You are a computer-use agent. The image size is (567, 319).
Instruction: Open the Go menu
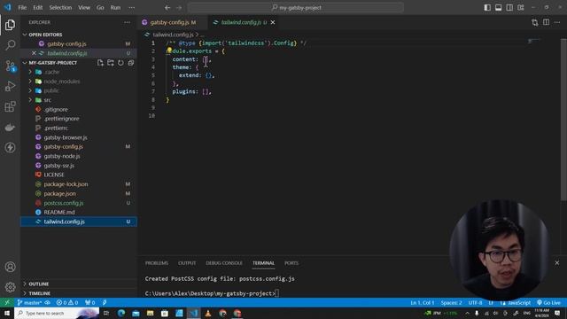(x=100, y=8)
